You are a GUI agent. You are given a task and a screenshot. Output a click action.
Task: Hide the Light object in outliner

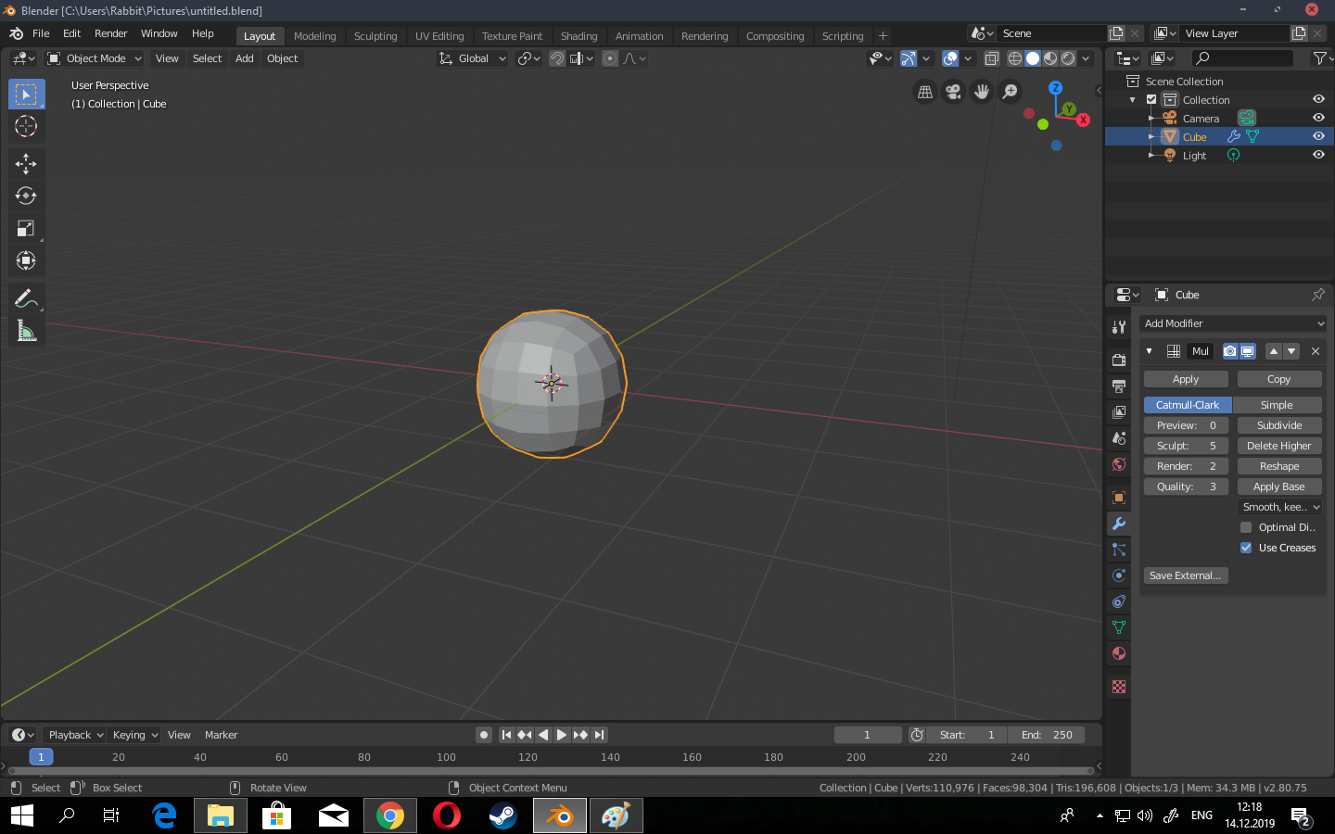[1318, 155]
